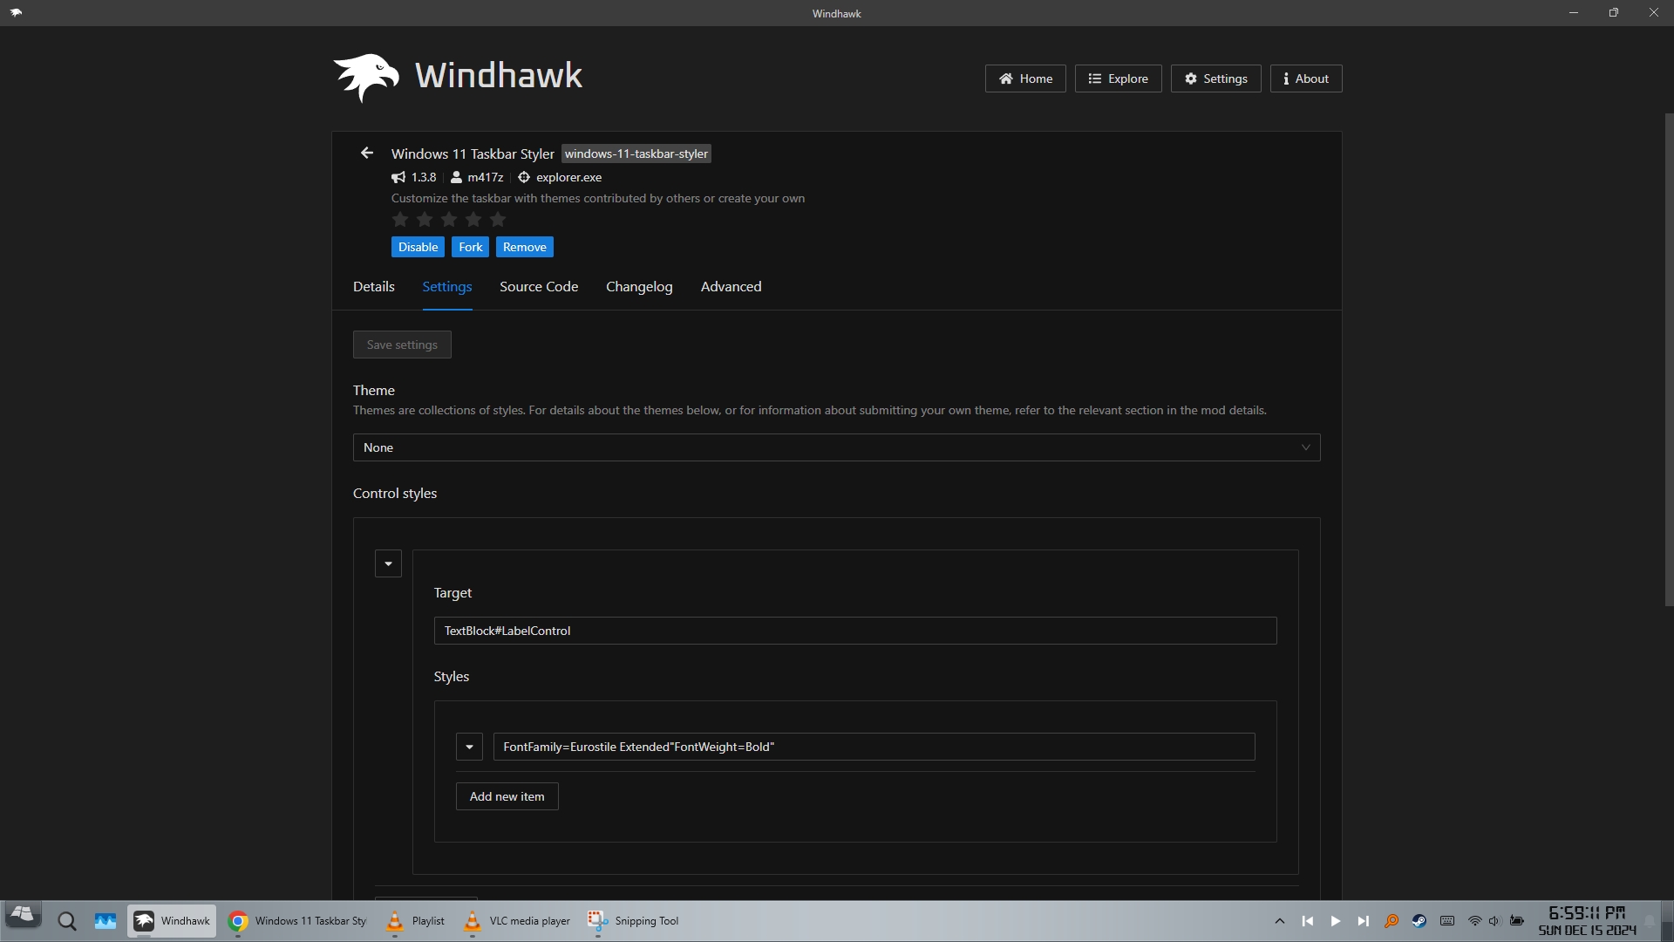Disable the Windows 11 Taskbar Styler mod
This screenshot has width=1674, height=942.
click(418, 247)
